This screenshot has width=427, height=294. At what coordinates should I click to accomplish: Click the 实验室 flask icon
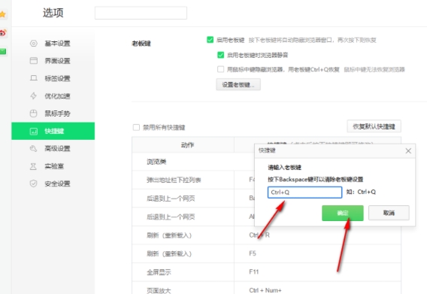pyautogui.click(x=33, y=166)
